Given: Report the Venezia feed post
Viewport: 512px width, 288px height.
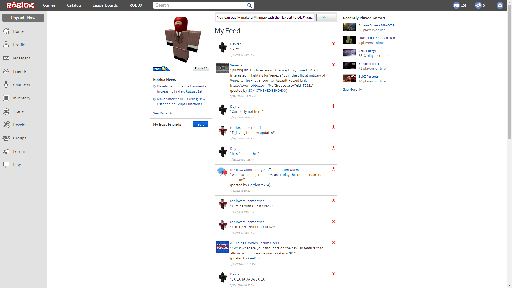Looking at the screenshot, I should click(x=333, y=65).
